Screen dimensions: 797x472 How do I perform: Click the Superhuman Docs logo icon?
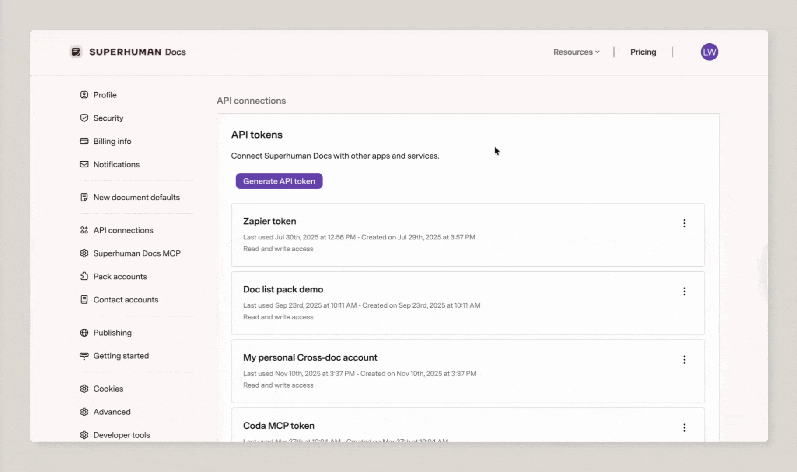pos(76,52)
